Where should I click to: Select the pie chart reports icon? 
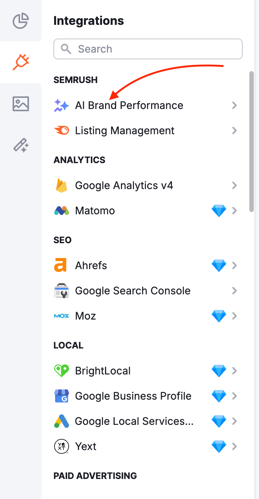(20, 21)
